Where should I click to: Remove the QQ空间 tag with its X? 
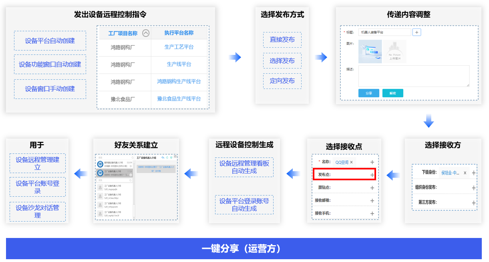(x=351, y=162)
